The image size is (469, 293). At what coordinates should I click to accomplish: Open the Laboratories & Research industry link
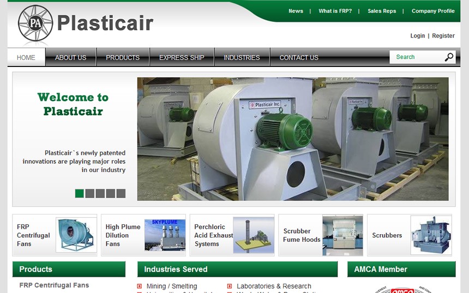coord(274,286)
